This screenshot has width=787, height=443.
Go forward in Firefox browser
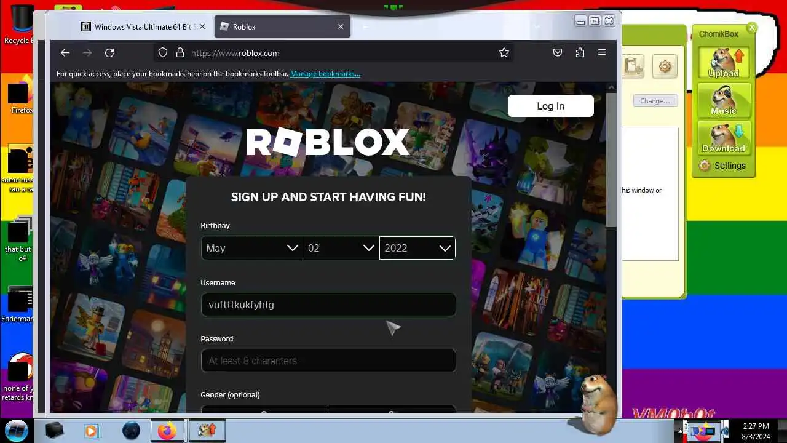pos(87,53)
